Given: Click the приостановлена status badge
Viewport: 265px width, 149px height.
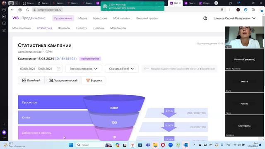Looking at the screenshot, I should [x=90, y=59].
